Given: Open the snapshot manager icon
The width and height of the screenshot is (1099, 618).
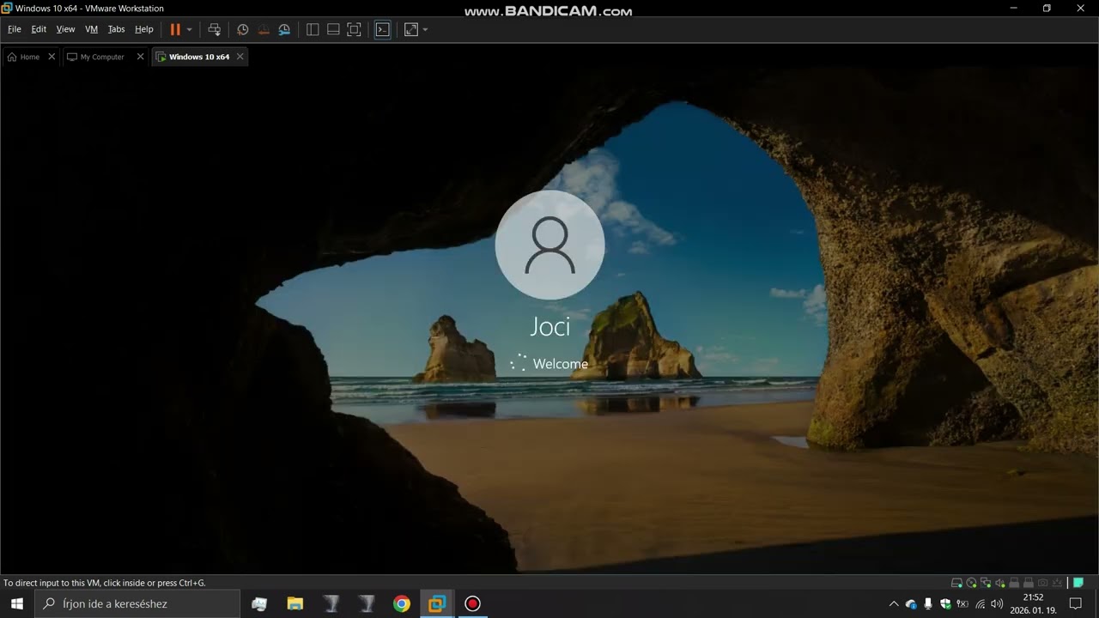Looking at the screenshot, I should (284, 29).
